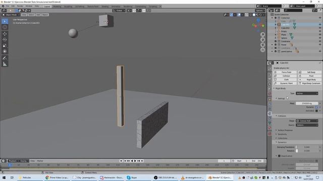Adjust Damping Rotation slider
Viewport: 323px width, 181px height.
click(x=307, y=151)
